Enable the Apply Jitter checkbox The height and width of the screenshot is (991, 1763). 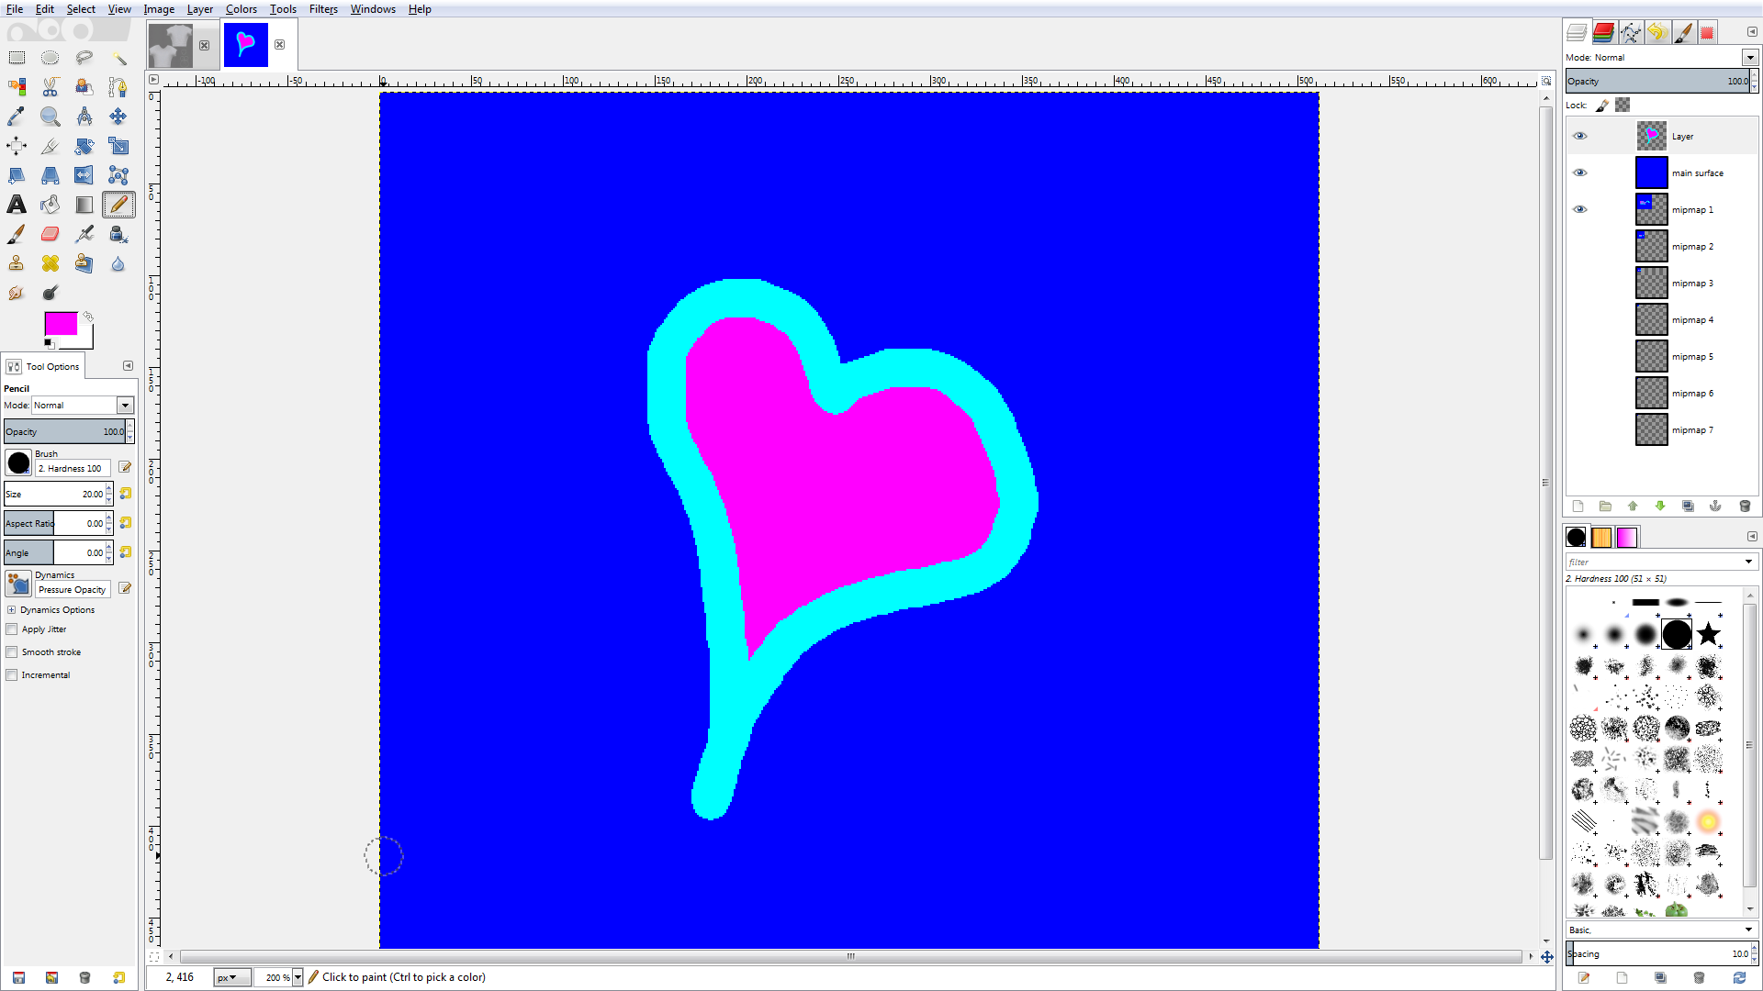[x=12, y=629]
